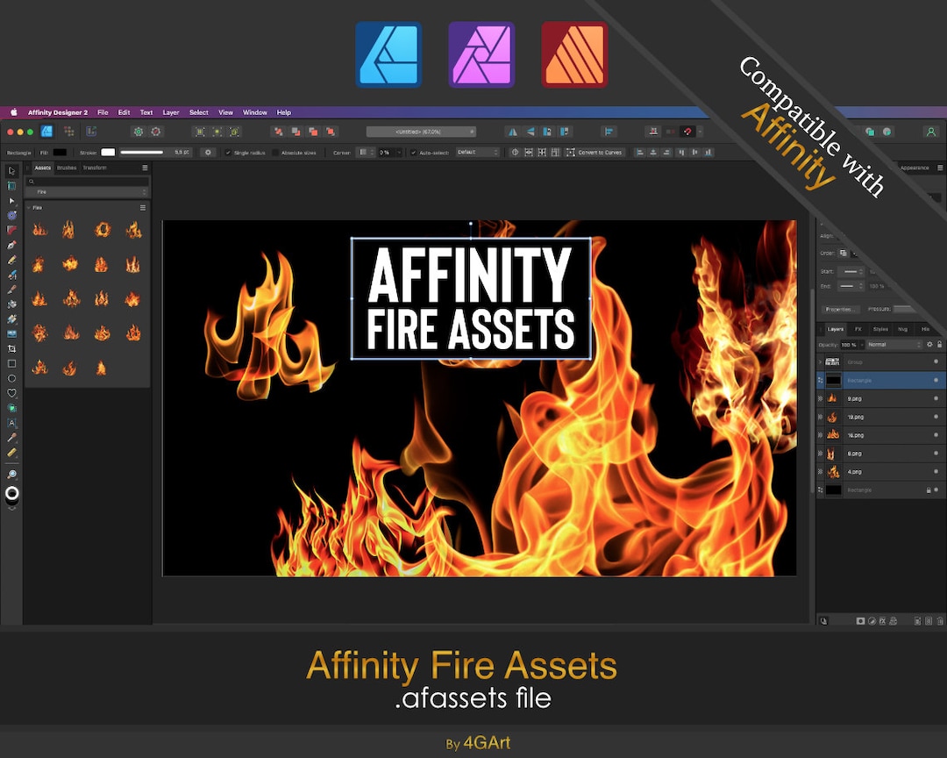Switch to the Brushes tab
Image resolution: width=947 pixels, height=758 pixels.
click(67, 168)
